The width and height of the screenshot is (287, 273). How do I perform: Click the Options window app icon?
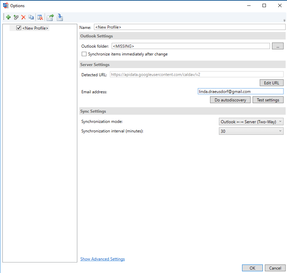[x=6, y=5]
